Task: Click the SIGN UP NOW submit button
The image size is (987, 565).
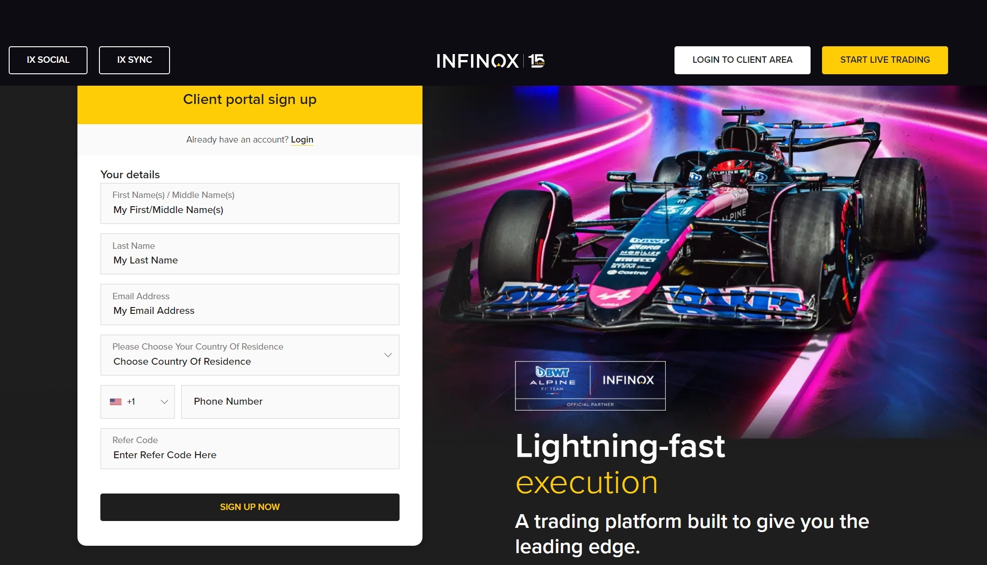Action: (x=249, y=506)
